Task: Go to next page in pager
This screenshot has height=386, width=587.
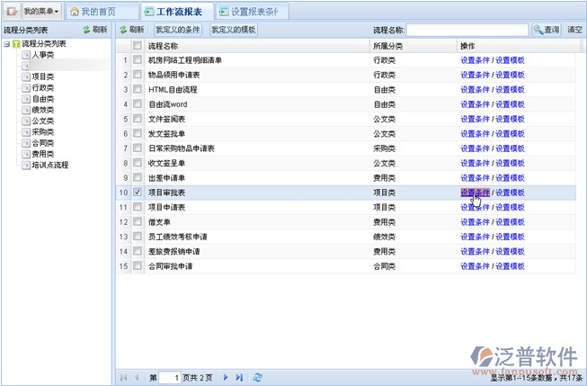Action: click(x=226, y=377)
